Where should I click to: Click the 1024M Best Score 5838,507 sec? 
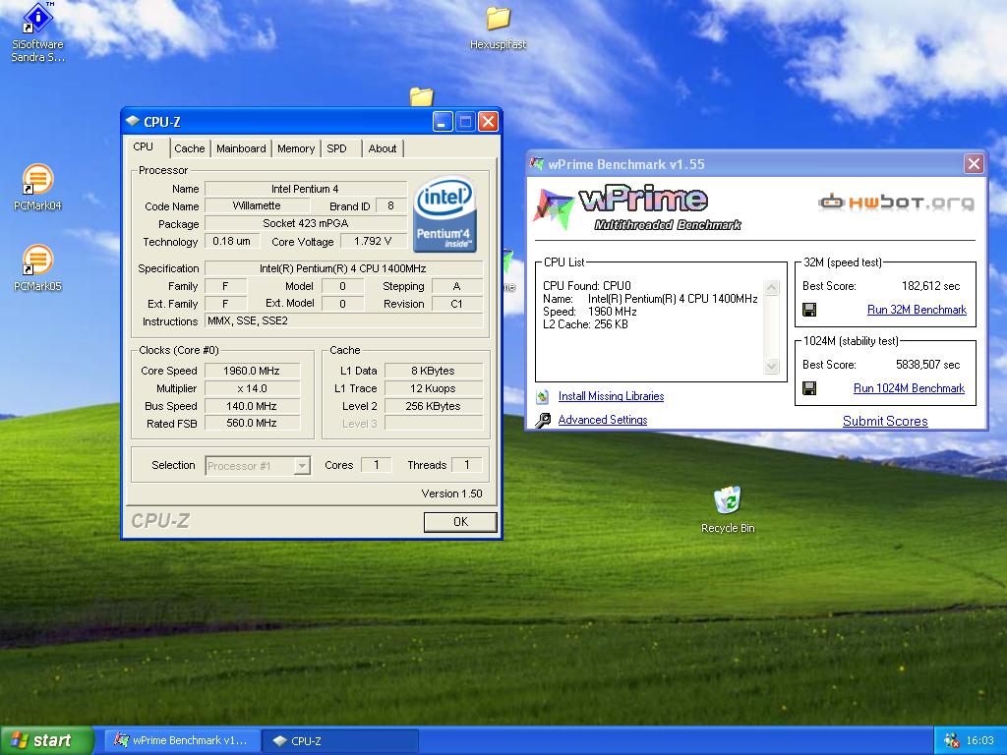(x=927, y=365)
